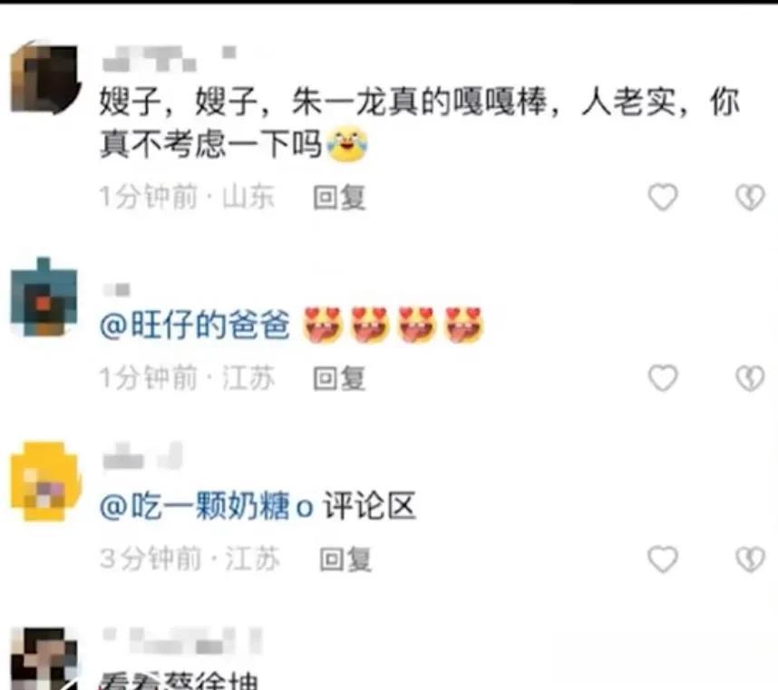
Task: Like the @旺仔的爸爸 comment
Action: tap(663, 378)
